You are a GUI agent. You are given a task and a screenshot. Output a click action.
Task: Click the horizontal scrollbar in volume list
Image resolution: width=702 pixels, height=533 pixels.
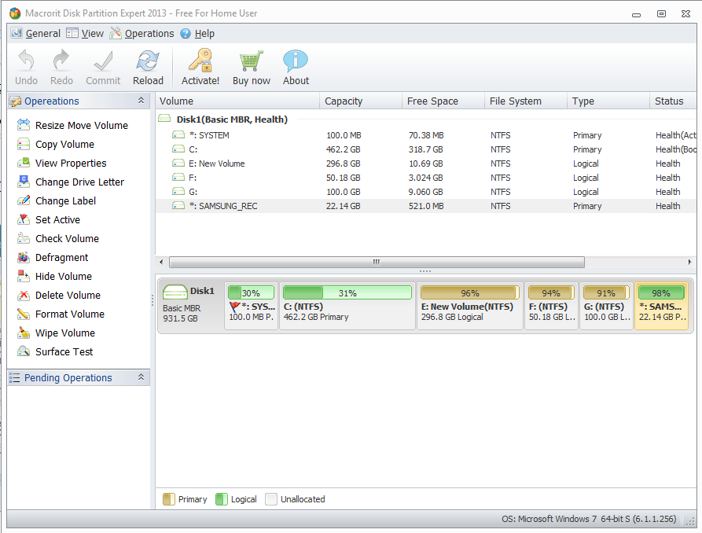pyautogui.click(x=376, y=262)
